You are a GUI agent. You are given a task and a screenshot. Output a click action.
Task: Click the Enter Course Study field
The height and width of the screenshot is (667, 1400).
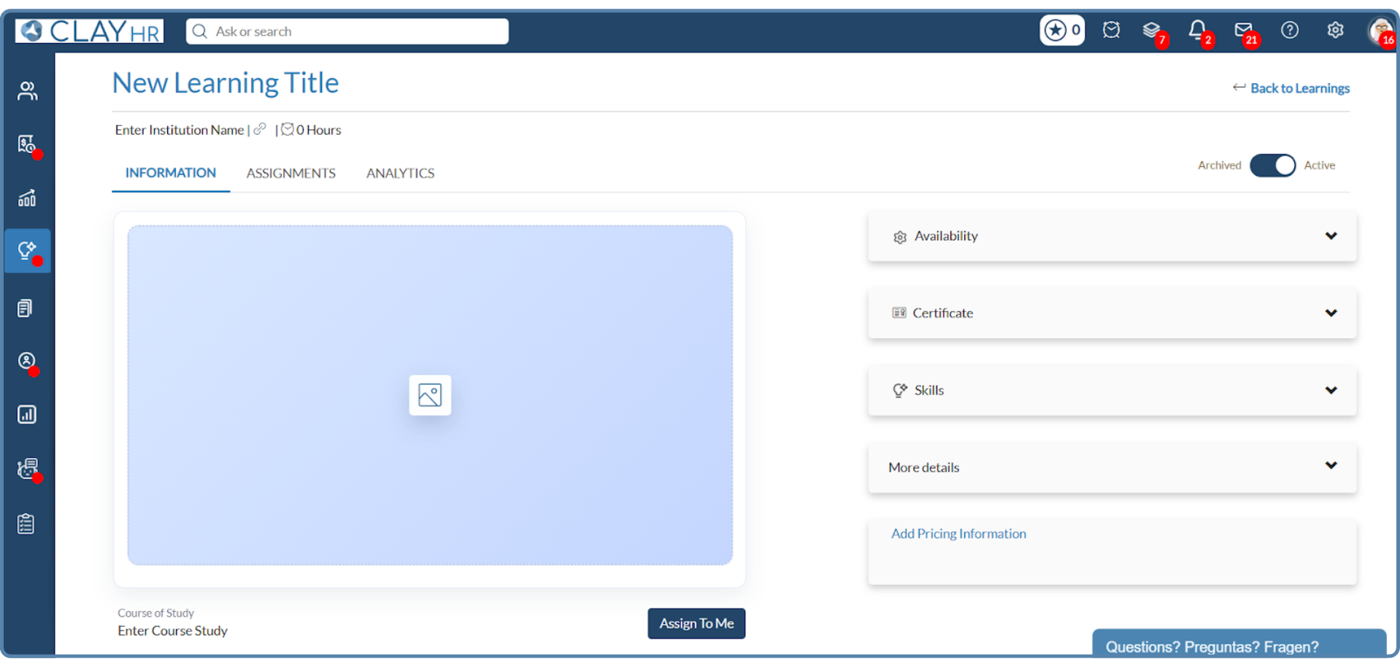pyautogui.click(x=173, y=631)
